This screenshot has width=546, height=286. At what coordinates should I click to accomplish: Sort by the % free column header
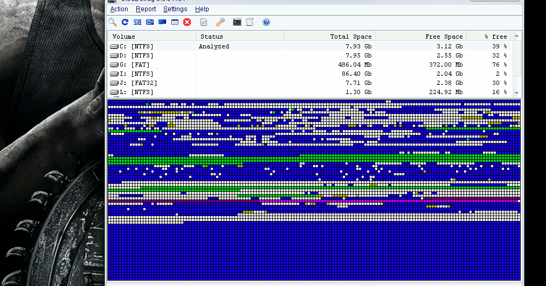coord(488,37)
